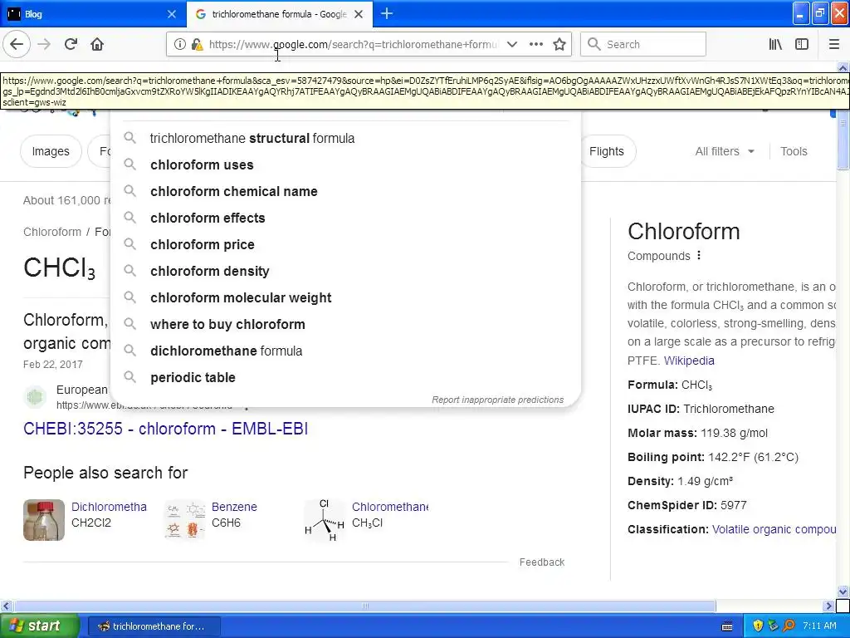Focus the Firefox Search box
Viewport: 850px width, 638px height.
(643, 45)
